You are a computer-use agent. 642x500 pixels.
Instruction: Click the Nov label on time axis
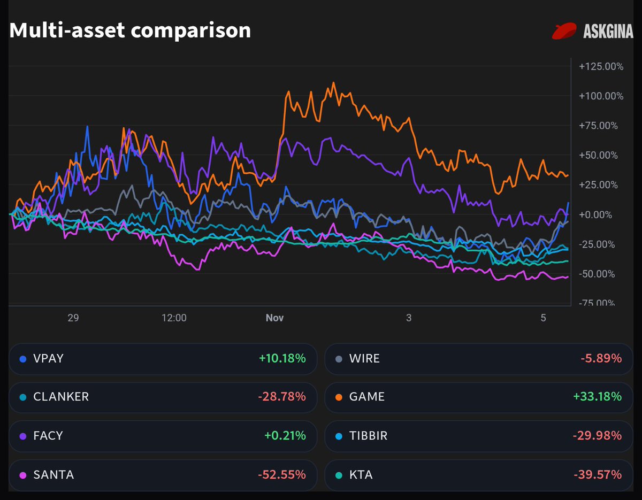click(274, 318)
